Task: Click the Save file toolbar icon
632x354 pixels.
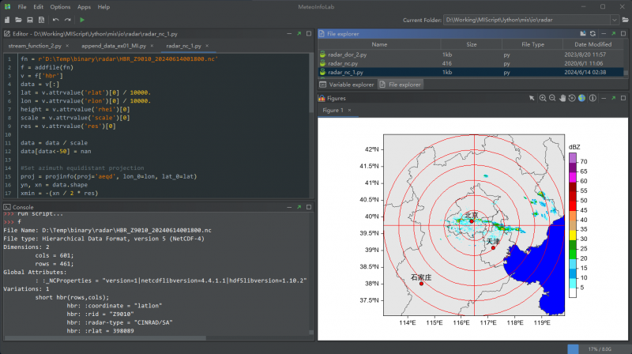Action: tap(29, 19)
